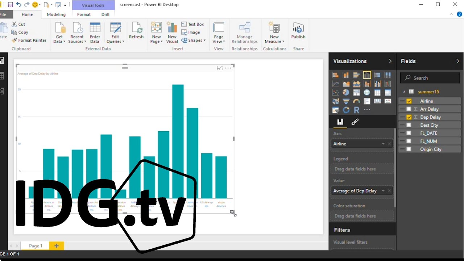Image resolution: width=464 pixels, height=261 pixels.
Task: Uncheck the Dep Delay field checkbox
Action: coord(409,117)
